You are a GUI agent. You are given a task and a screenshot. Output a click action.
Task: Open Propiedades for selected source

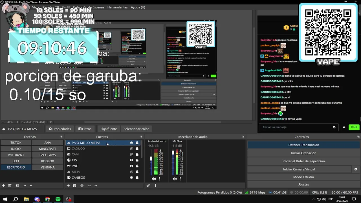pyautogui.click(x=60, y=129)
